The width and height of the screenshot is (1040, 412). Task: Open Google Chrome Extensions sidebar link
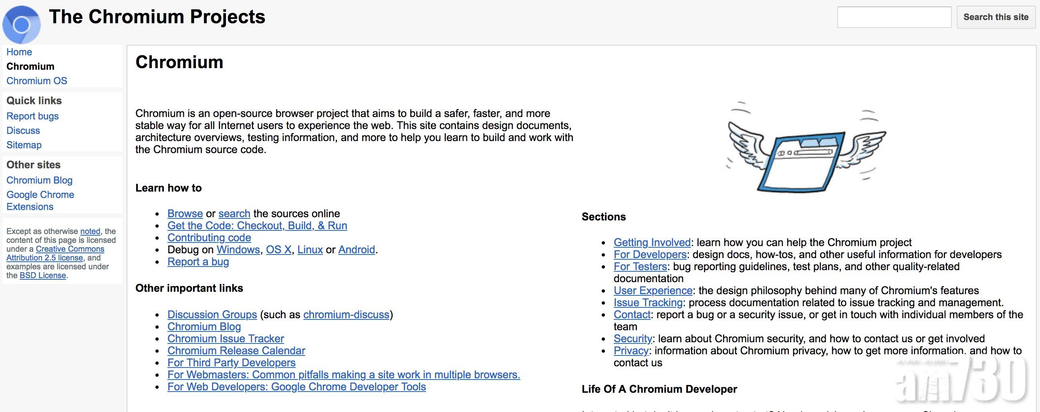40,200
